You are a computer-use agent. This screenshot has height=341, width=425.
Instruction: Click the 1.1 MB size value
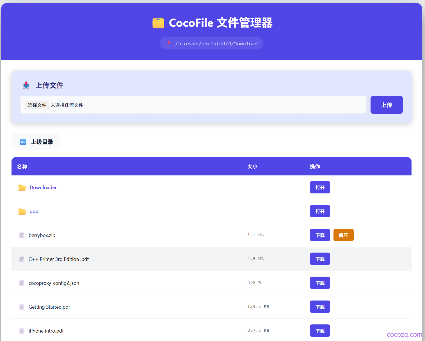[255, 235]
